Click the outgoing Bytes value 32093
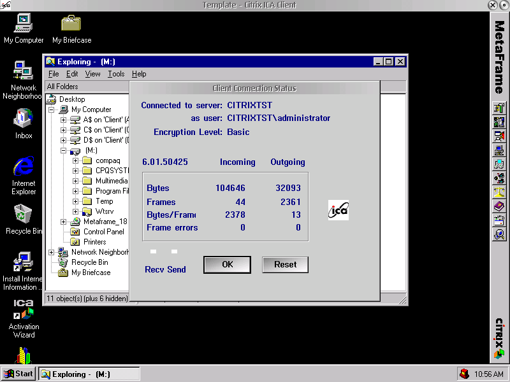The image size is (510, 382). click(x=288, y=188)
